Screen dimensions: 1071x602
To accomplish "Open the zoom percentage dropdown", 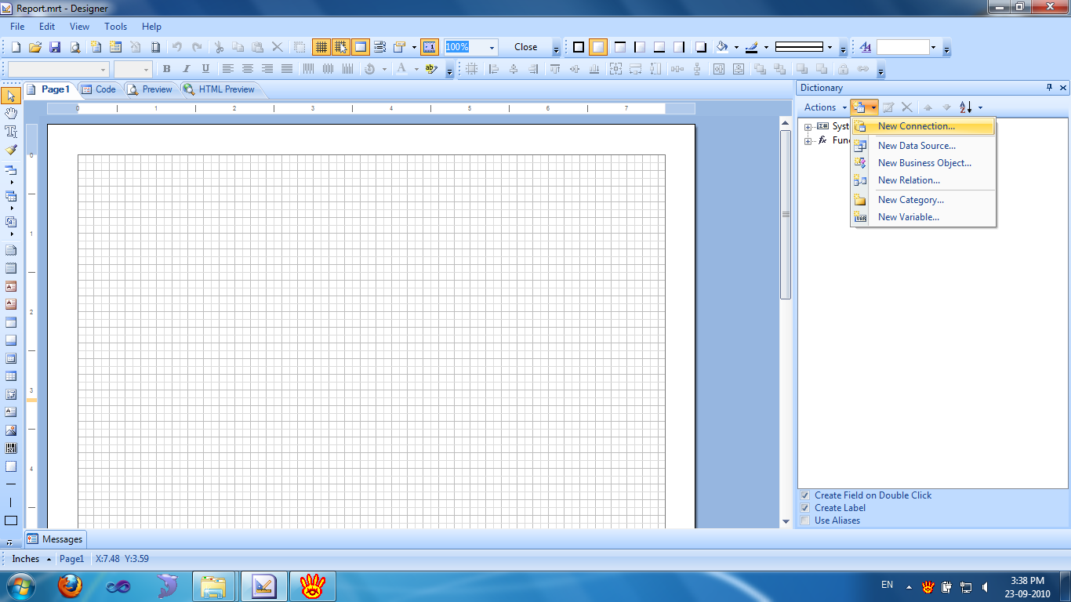I will [492, 47].
